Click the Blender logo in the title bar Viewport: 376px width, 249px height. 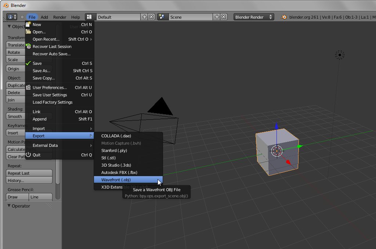tap(6, 5)
